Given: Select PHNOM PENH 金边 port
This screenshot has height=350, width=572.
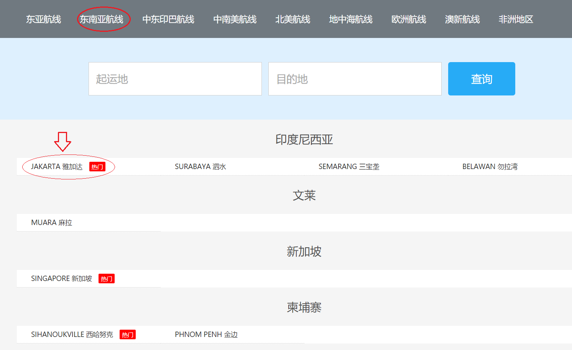Looking at the screenshot, I should [x=206, y=335].
